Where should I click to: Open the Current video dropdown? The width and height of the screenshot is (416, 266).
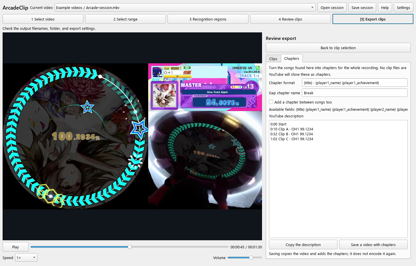pos(185,8)
